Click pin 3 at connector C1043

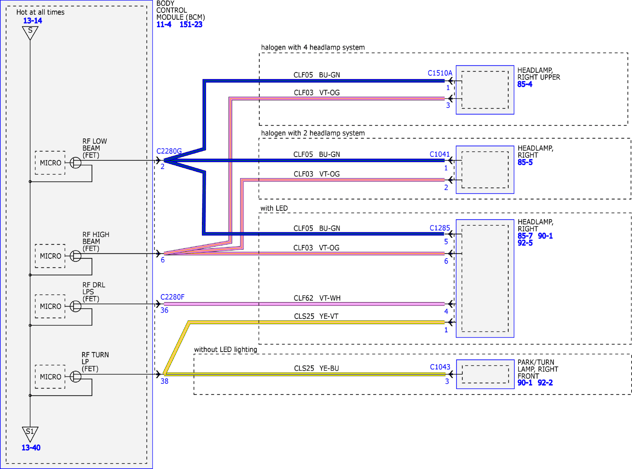point(447,381)
